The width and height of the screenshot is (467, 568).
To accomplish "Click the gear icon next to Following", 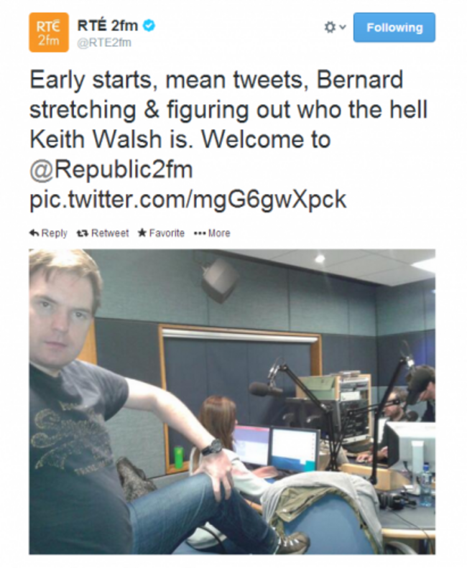I will (330, 27).
